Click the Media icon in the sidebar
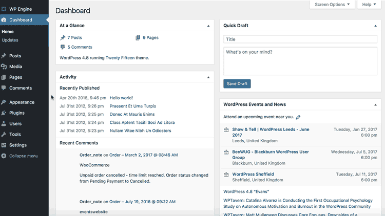Viewport: 385px width, 216px height. click(4, 67)
